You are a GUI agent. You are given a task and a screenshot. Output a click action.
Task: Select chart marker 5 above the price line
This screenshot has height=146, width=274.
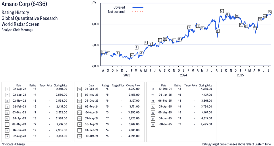click(136, 48)
